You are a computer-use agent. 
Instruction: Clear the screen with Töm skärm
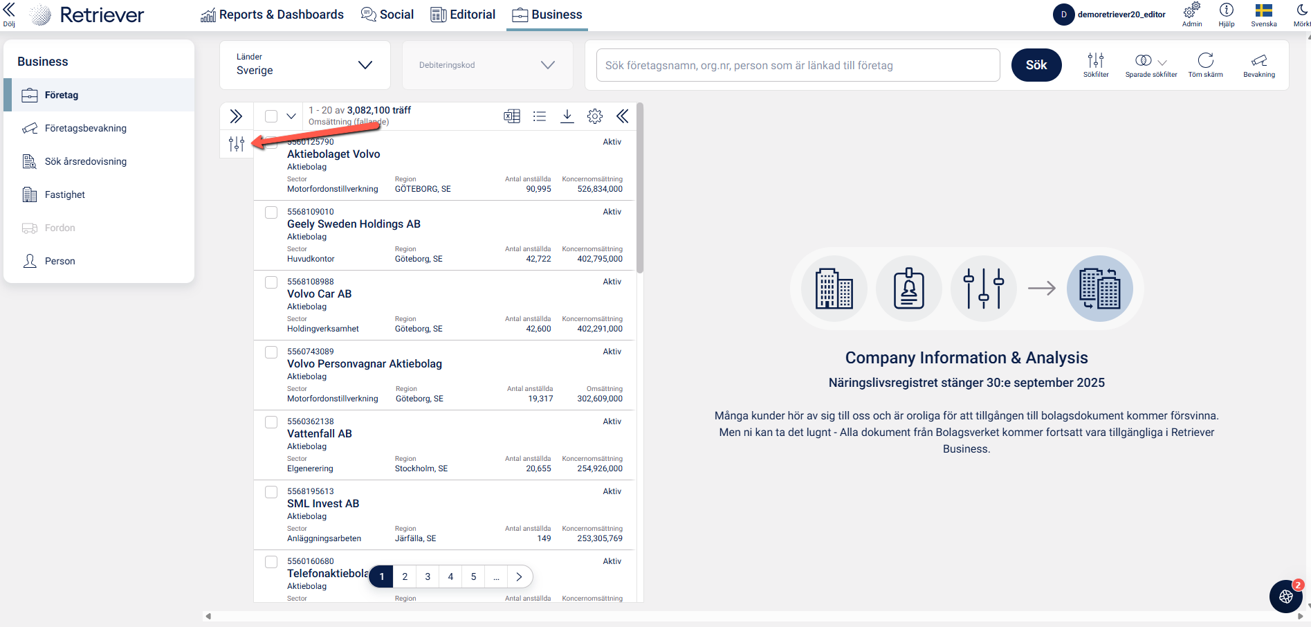click(x=1205, y=65)
